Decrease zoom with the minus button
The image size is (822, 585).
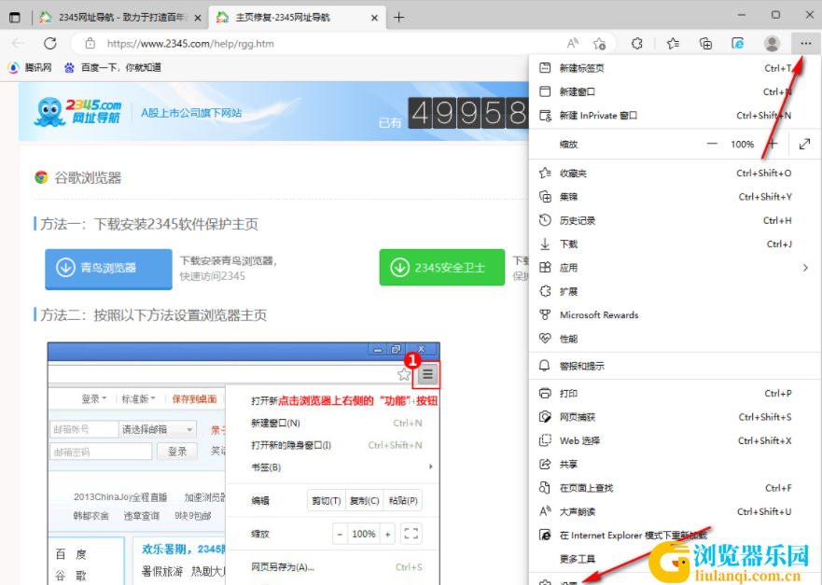point(712,144)
